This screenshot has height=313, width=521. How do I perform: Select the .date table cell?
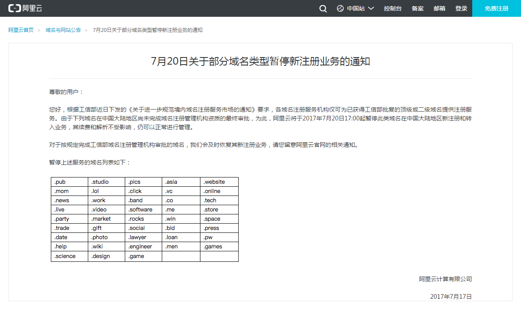tap(70, 237)
